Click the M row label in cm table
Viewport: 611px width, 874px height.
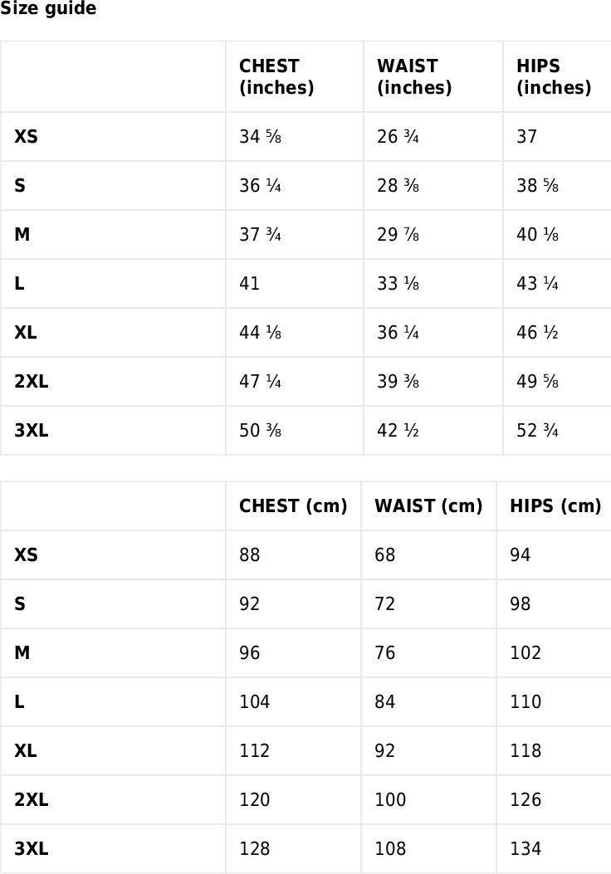coord(22,653)
